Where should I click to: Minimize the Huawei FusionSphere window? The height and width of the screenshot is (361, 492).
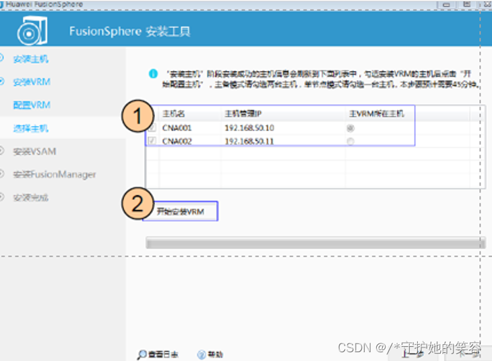tap(446, 5)
